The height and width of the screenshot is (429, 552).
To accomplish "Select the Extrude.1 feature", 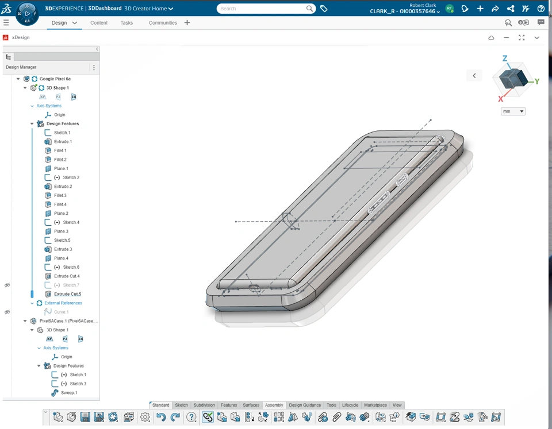I will [x=63, y=142].
